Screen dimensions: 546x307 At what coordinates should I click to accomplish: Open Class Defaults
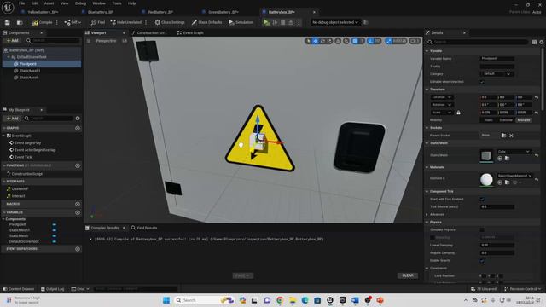pyautogui.click(x=206, y=22)
